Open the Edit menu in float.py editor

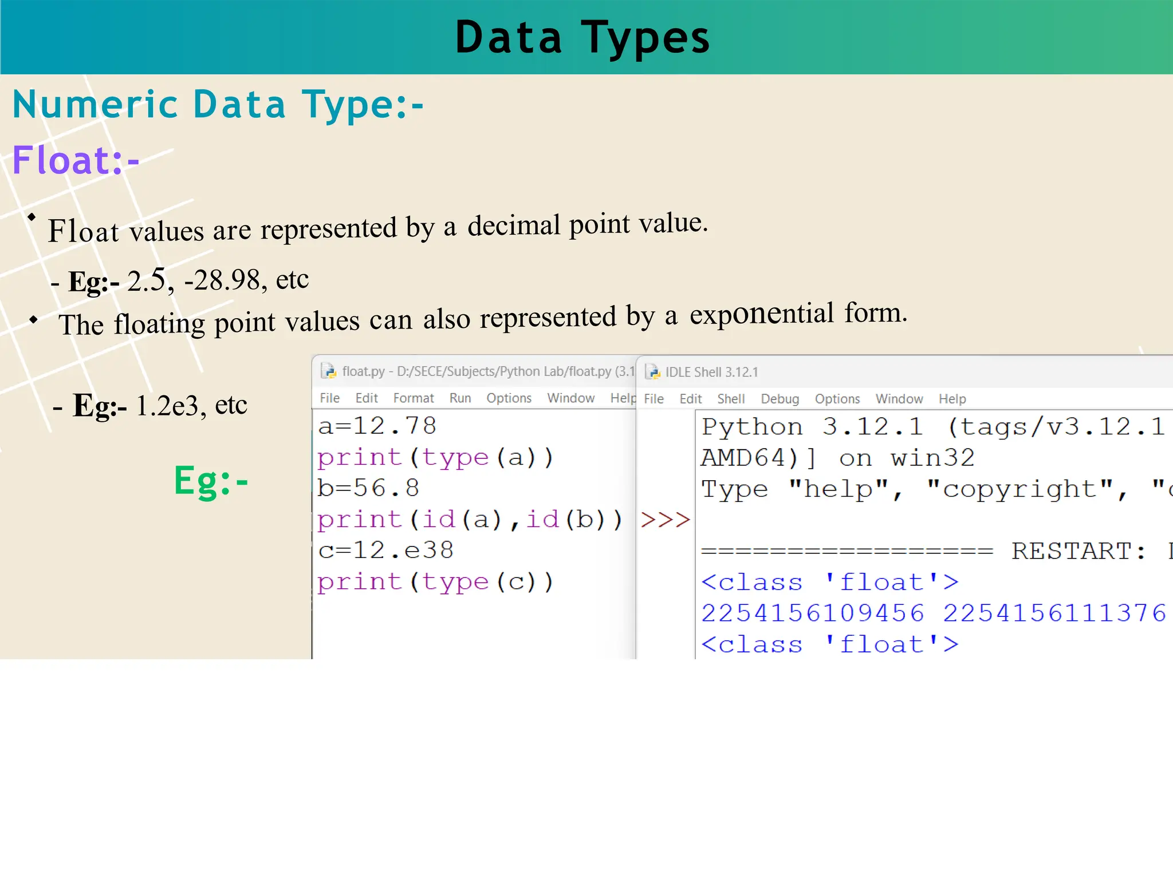366,398
